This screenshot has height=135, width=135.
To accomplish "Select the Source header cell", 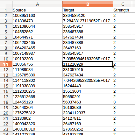I will pos(38,10).
